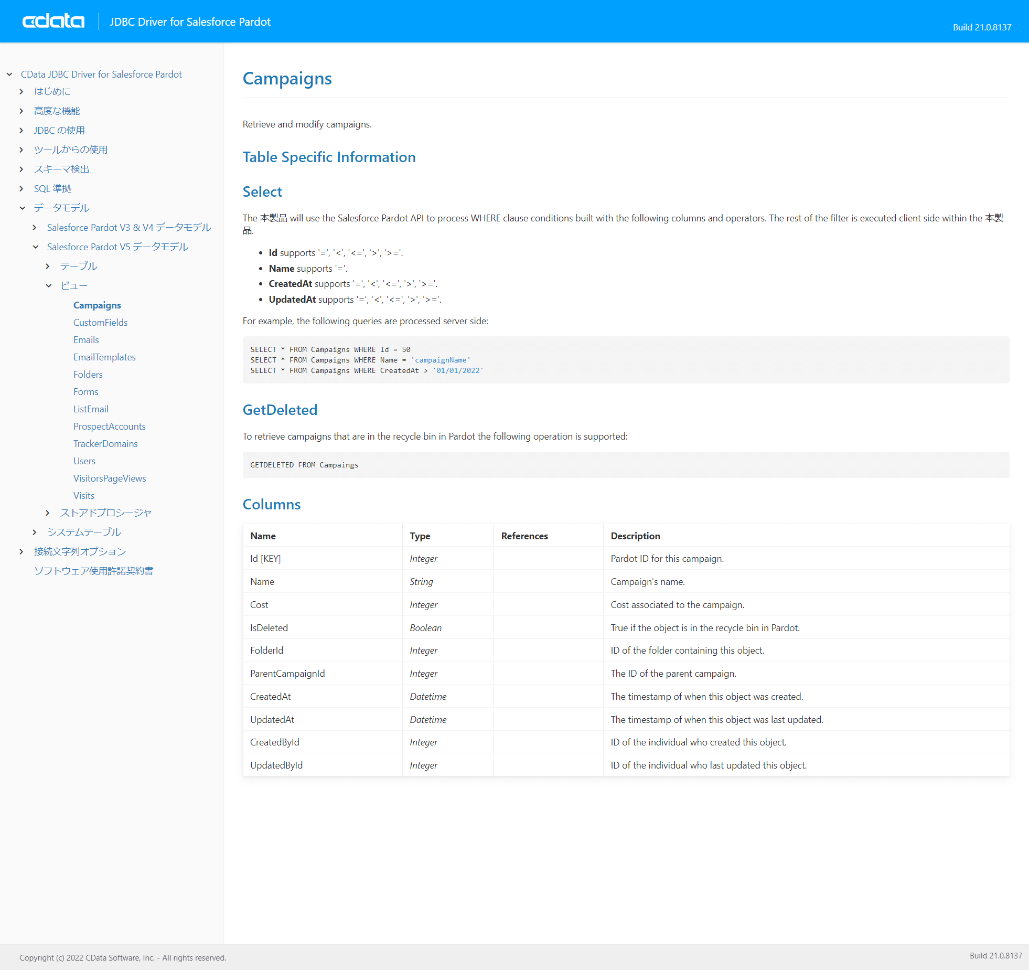
Task: Open the VisitorsPageViews link
Action: pos(109,478)
